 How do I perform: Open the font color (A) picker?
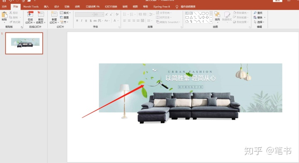tap(116, 21)
